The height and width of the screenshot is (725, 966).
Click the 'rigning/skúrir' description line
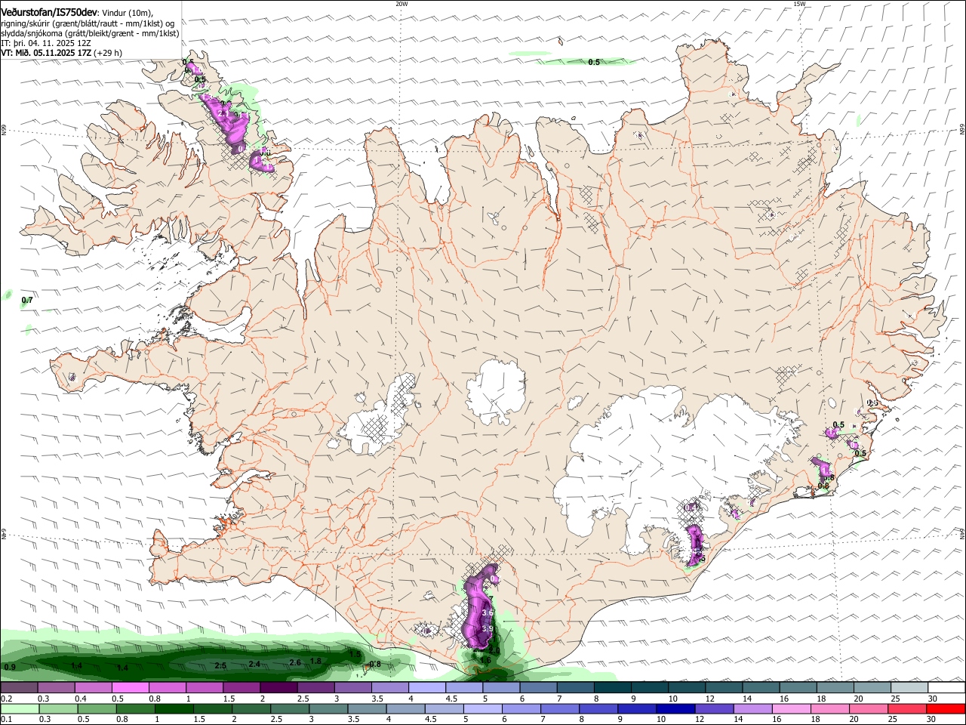[x=88, y=23]
